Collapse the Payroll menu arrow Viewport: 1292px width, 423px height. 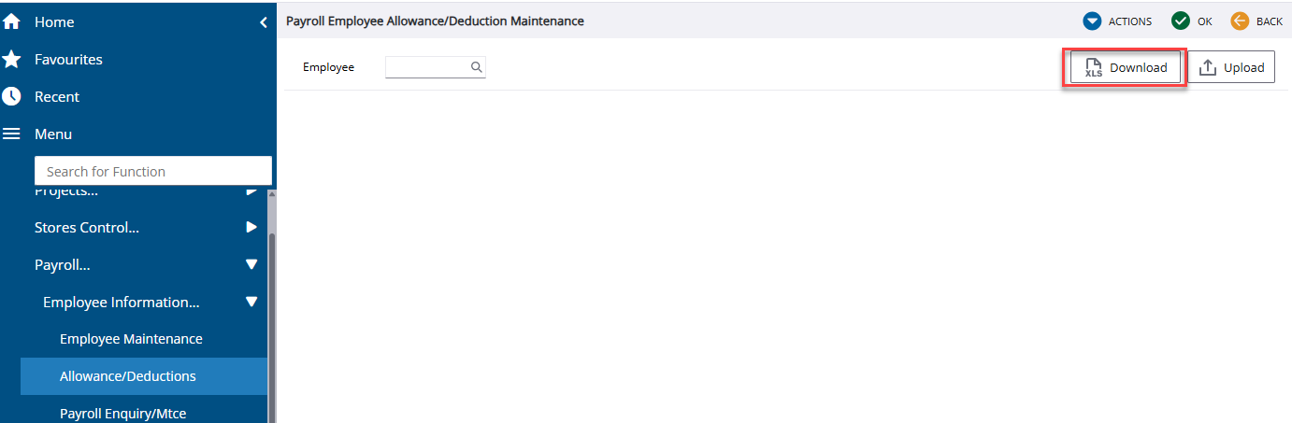coord(251,265)
